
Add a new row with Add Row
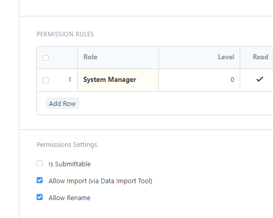(62, 103)
